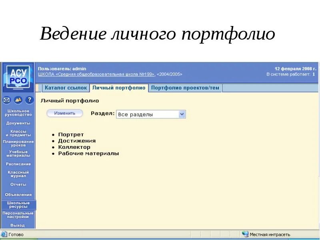Open Учебные материалы menu
This screenshot has width=320, height=240.
[18, 154]
